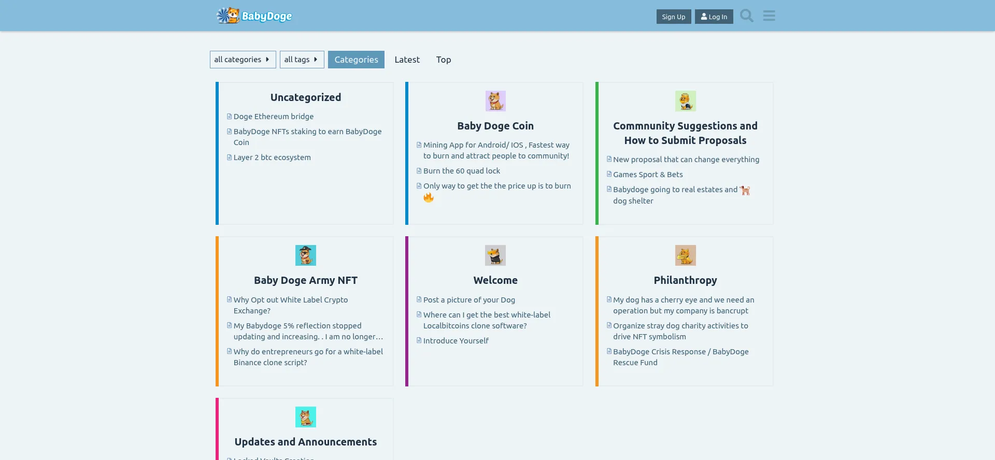The width and height of the screenshot is (995, 460).
Task: Click the topic icon beside Layer 2 btc ecosystem
Action: click(x=229, y=157)
